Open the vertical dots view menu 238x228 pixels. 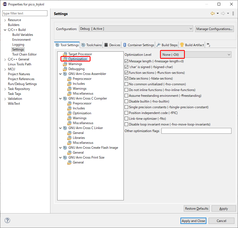point(233,14)
